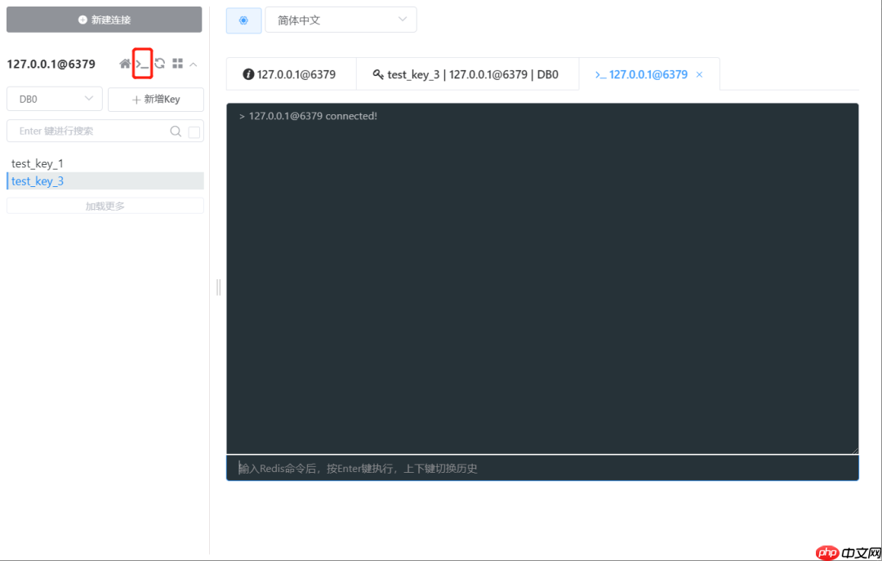Image resolution: width=882 pixels, height=561 pixels.
Task: Click the 新增Key button
Action: pyautogui.click(x=155, y=99)
